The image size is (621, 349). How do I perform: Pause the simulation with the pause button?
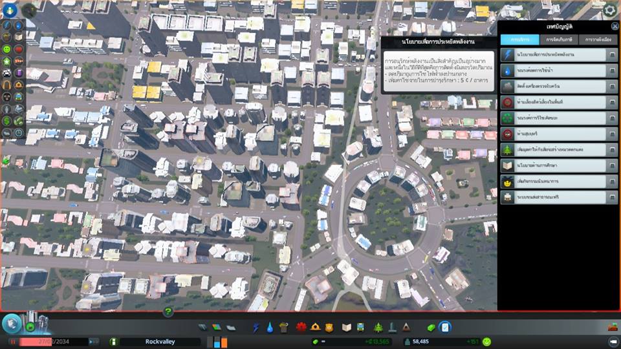[12, 341]
